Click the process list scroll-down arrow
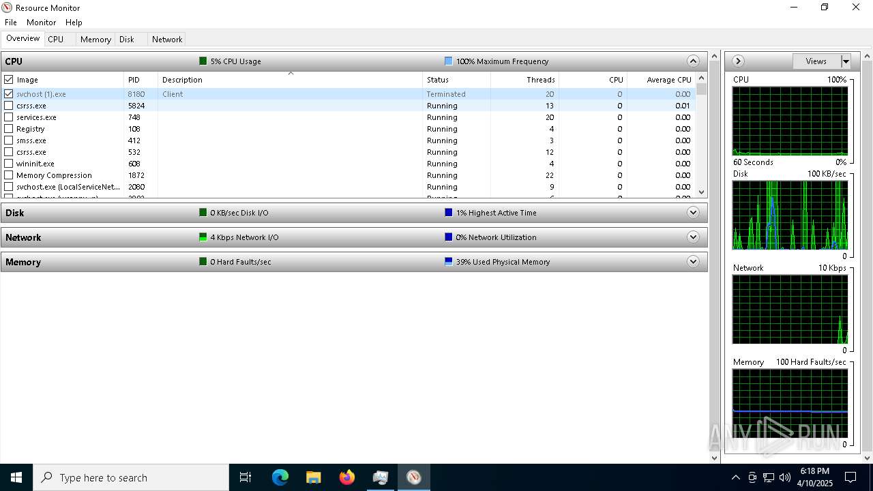The height and width of the screenshot is (491, 873). click(x=702, y=192)
